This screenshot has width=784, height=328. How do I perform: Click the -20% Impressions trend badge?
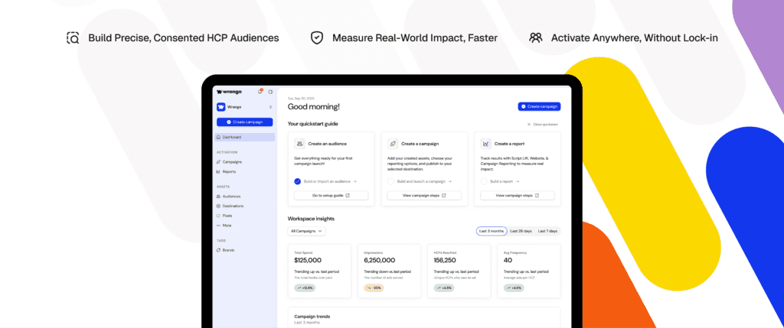374,288
